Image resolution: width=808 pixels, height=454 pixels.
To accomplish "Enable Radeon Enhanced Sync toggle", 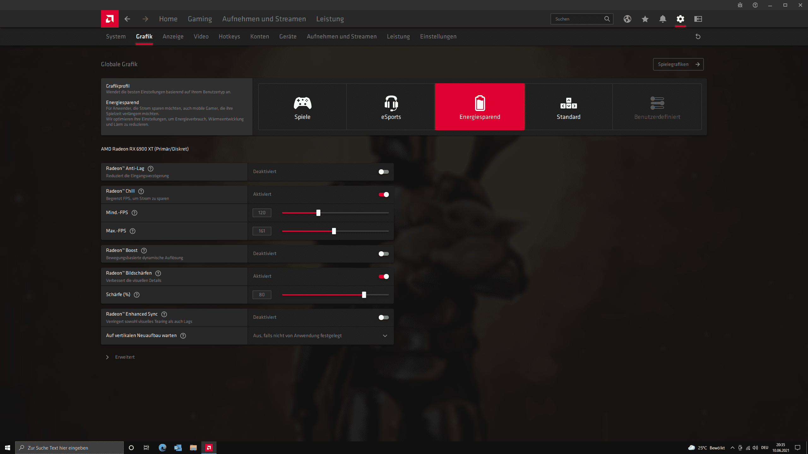I will pyautogui.click(x=383, y=317).
